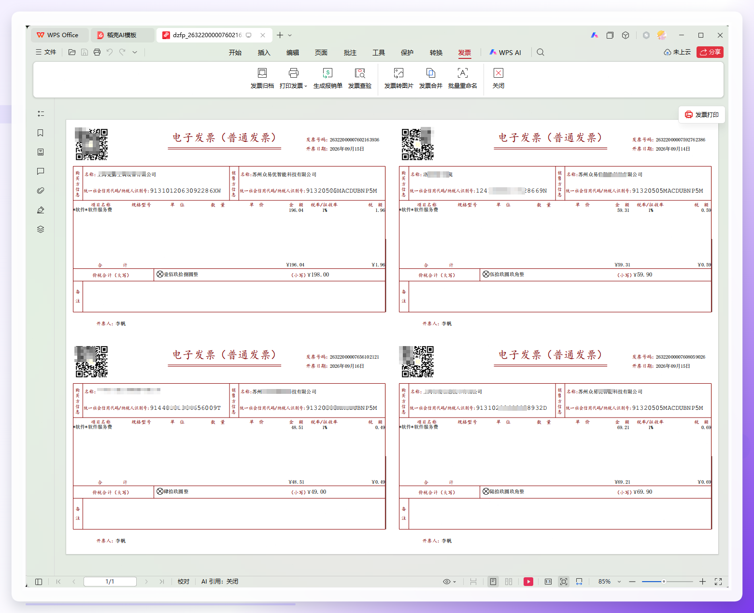
Task: Switch to the 页面 tab
Action: point(321,53)
